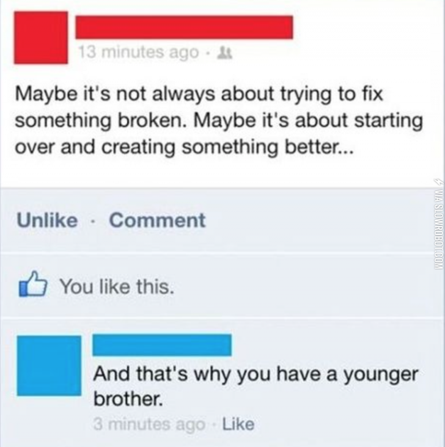Image resolution: width=445 pixels, height=447 pixels.
Task: Click the 3 minutes ago comment timestamp
Action: point(149,424)
